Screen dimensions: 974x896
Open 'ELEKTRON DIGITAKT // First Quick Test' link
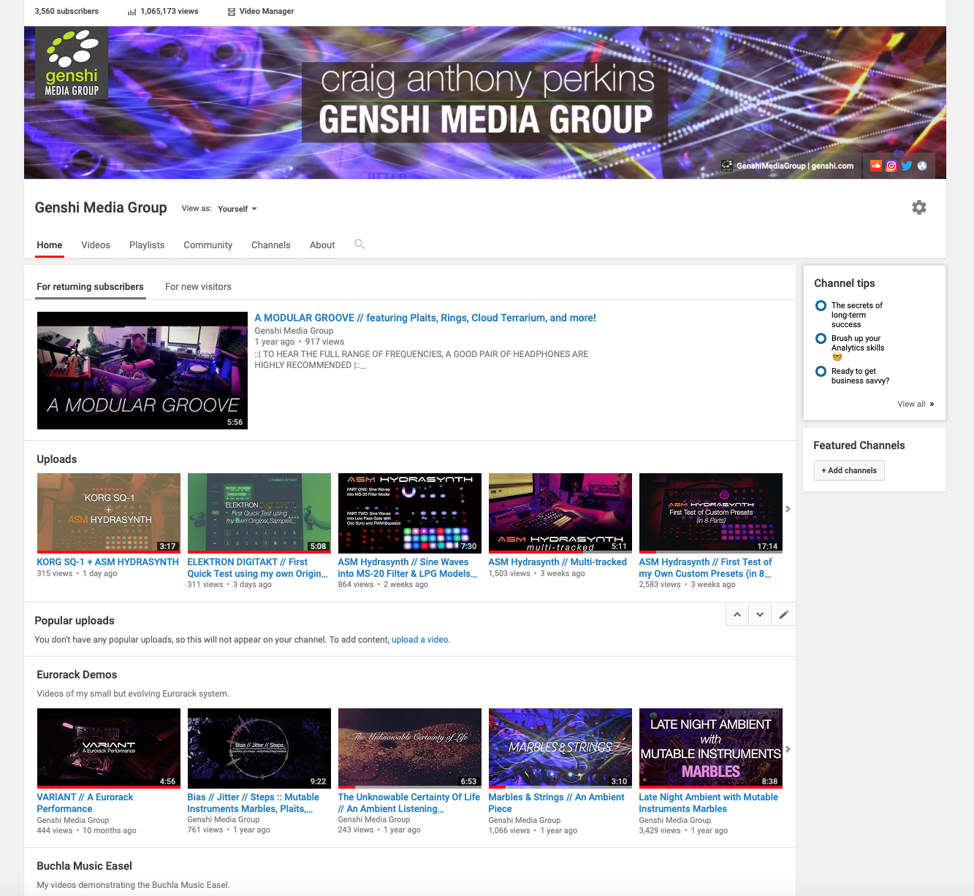pyautogui.click(x=257, y=568)
